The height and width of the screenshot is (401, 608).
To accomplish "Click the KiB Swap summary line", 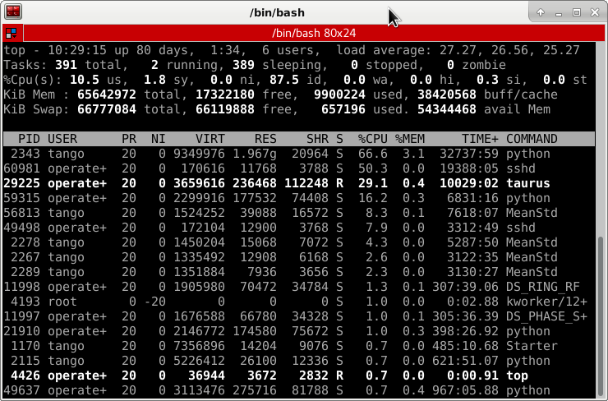I will [x=296, y=109].
